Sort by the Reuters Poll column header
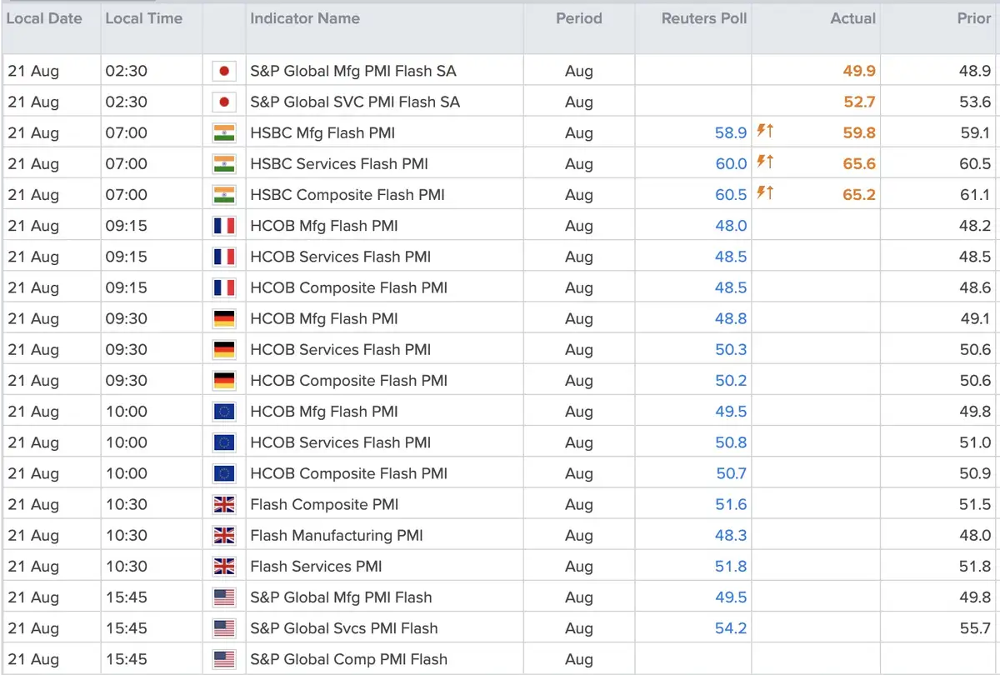Viewport: 1000px width, 675px height. point(704,17)
